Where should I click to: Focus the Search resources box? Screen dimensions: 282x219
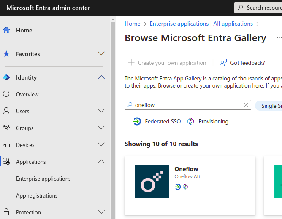pyautogui.click(x=258, y=8)
